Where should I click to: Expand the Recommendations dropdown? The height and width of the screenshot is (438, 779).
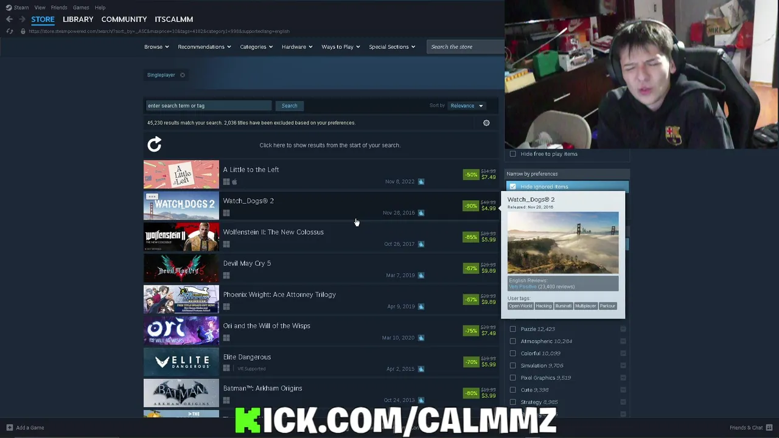coord(204,47)
